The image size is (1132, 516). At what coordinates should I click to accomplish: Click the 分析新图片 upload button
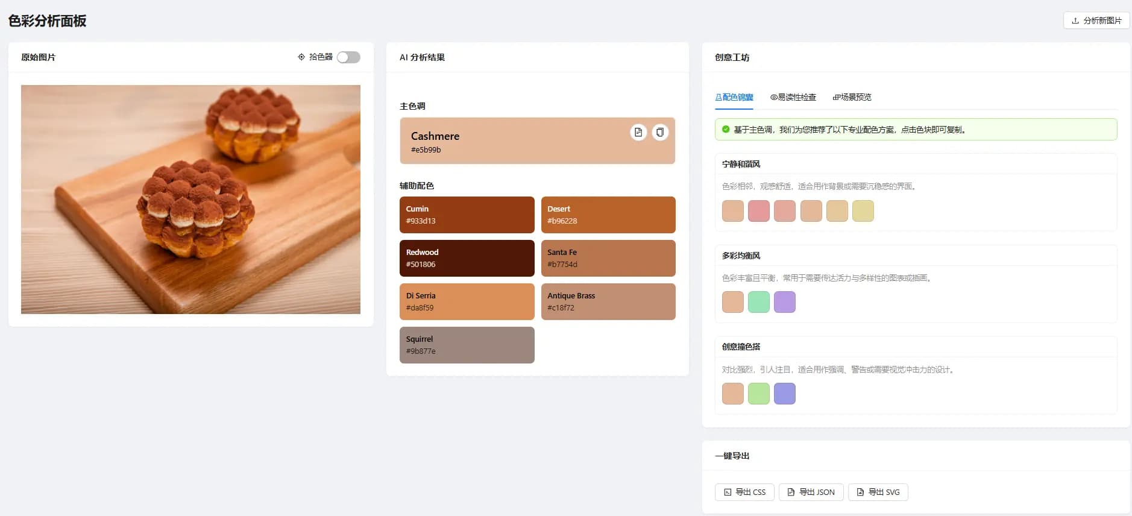[x=1096, y=20]
